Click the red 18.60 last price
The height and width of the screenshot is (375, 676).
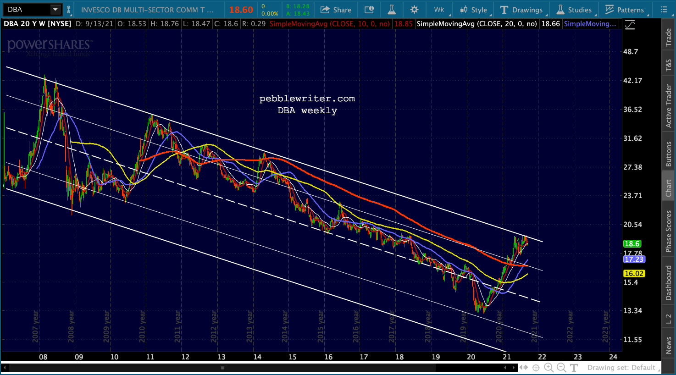(241, 10)
